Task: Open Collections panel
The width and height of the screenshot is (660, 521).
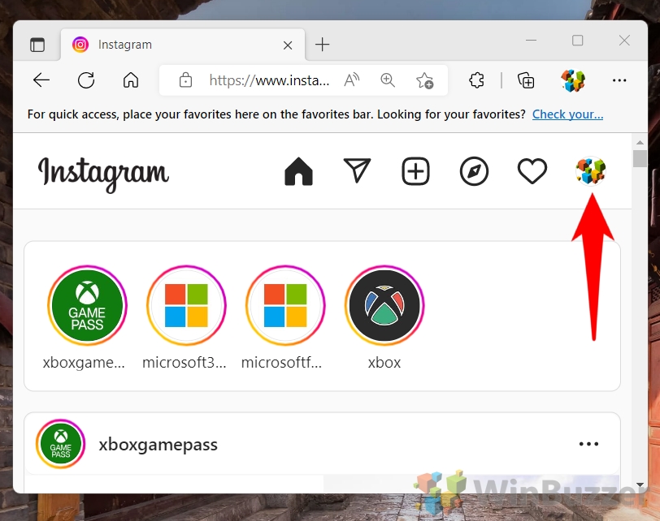Action: [526, 80]
